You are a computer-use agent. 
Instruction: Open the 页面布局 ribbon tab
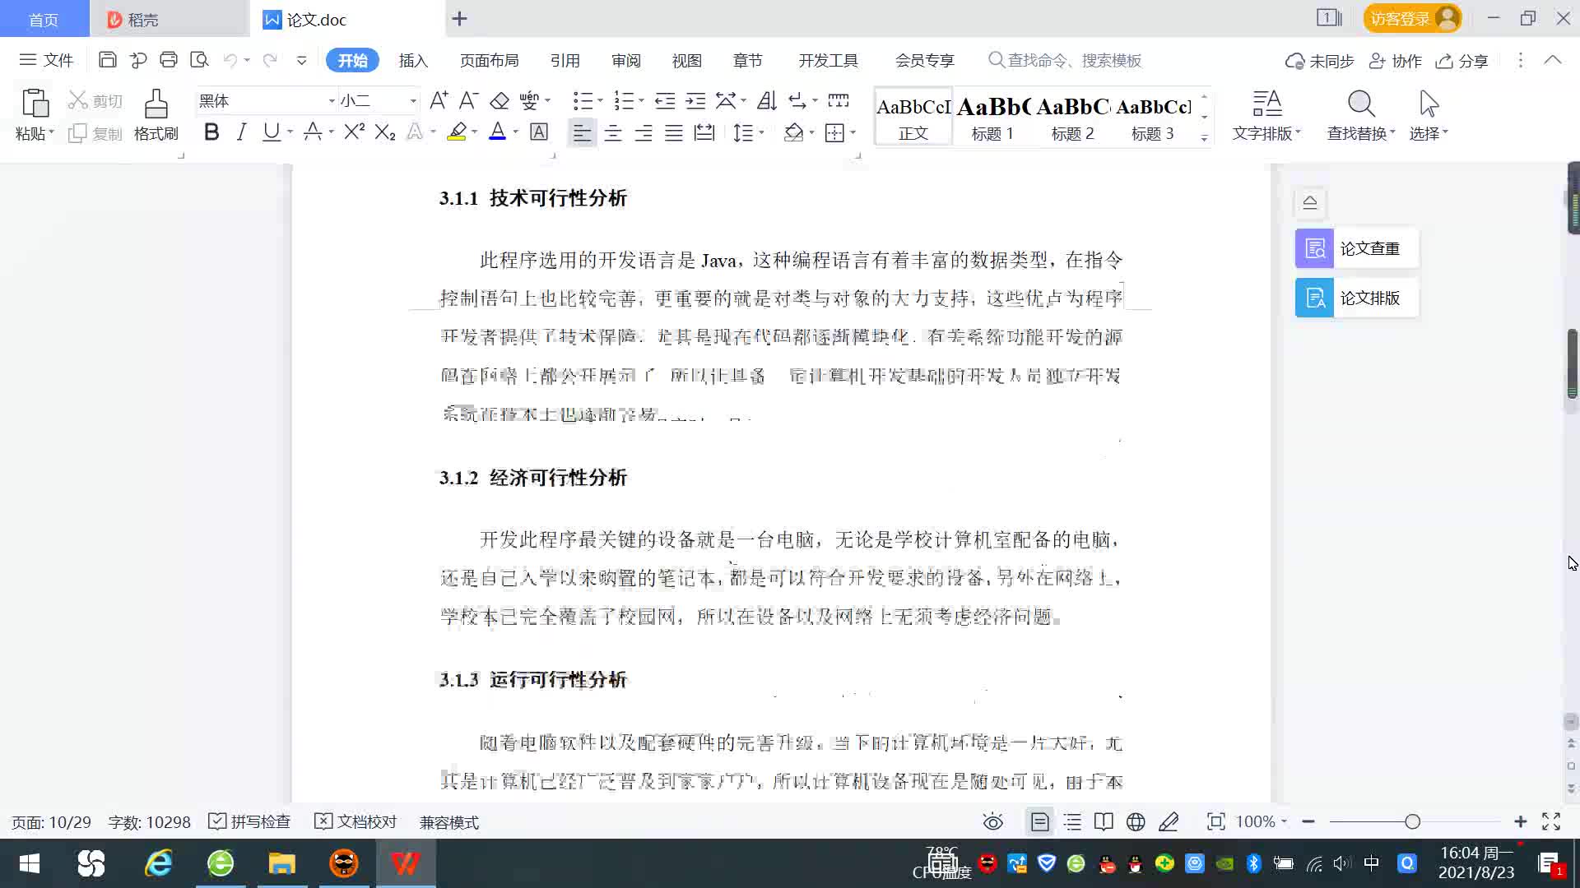[489, 61]
